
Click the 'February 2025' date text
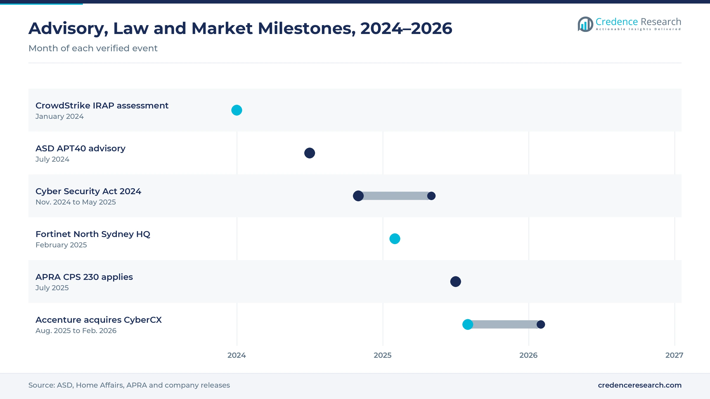coord(61,245)
